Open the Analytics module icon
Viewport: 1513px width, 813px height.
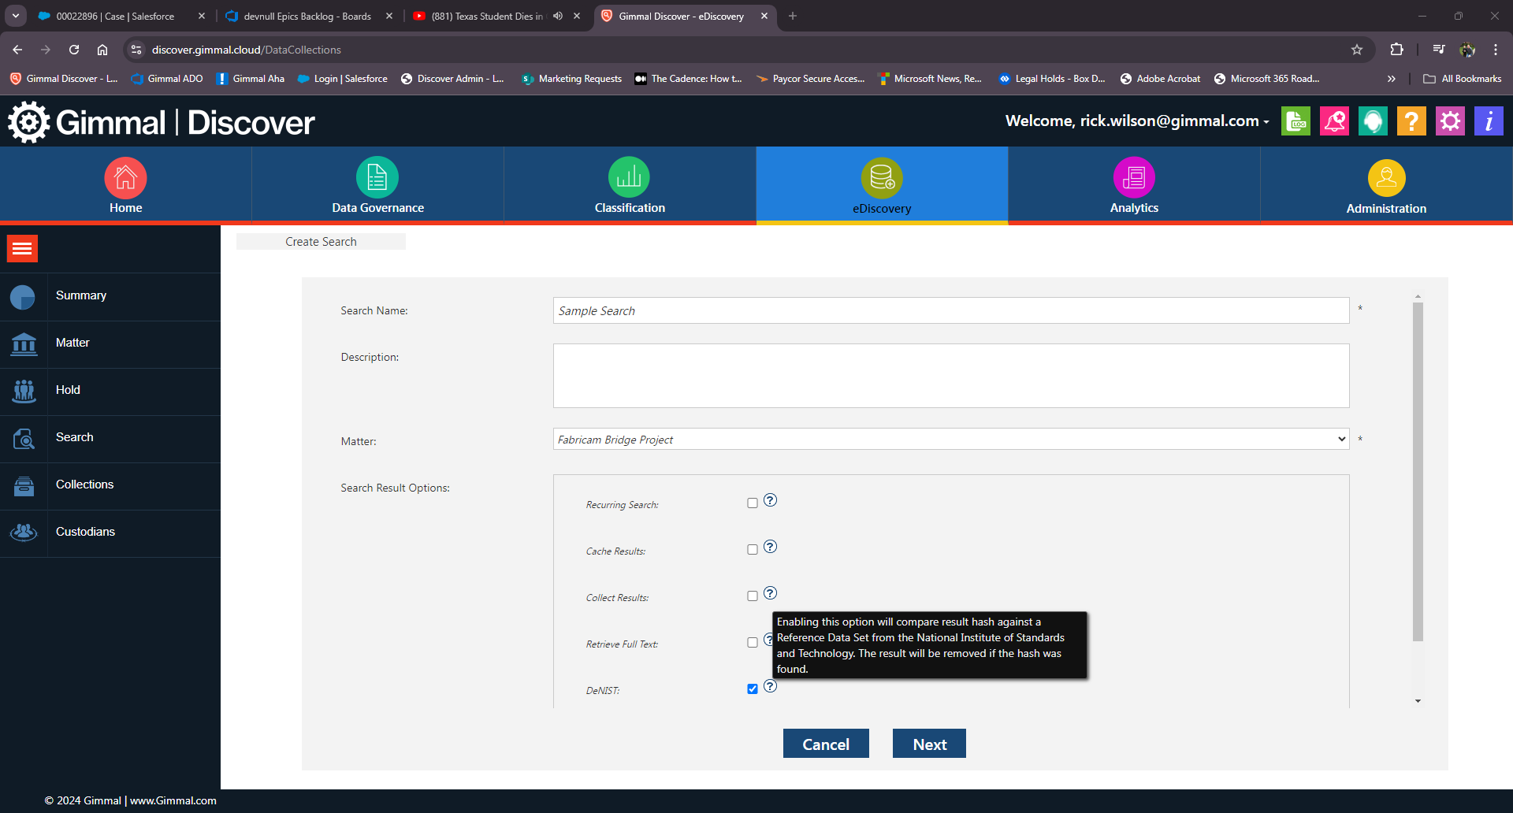(x=1133, y=178)
